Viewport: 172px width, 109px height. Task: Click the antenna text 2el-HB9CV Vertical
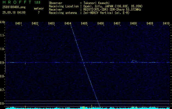click(x=98, y=13)
